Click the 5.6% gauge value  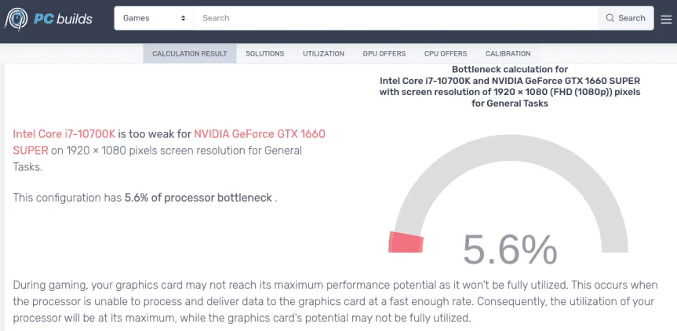pos(510,249)
